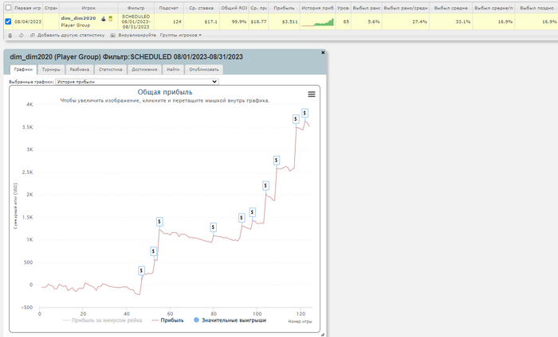Click the profit history sparkline thumbnail

[x=318, y=22]
